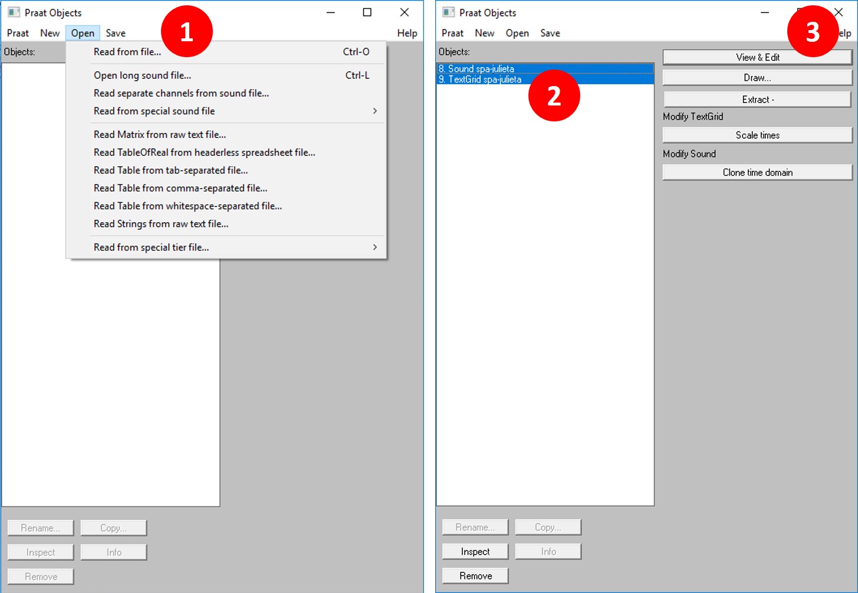
Task: Click Rename... button in right window
Action: pos(475,528)
